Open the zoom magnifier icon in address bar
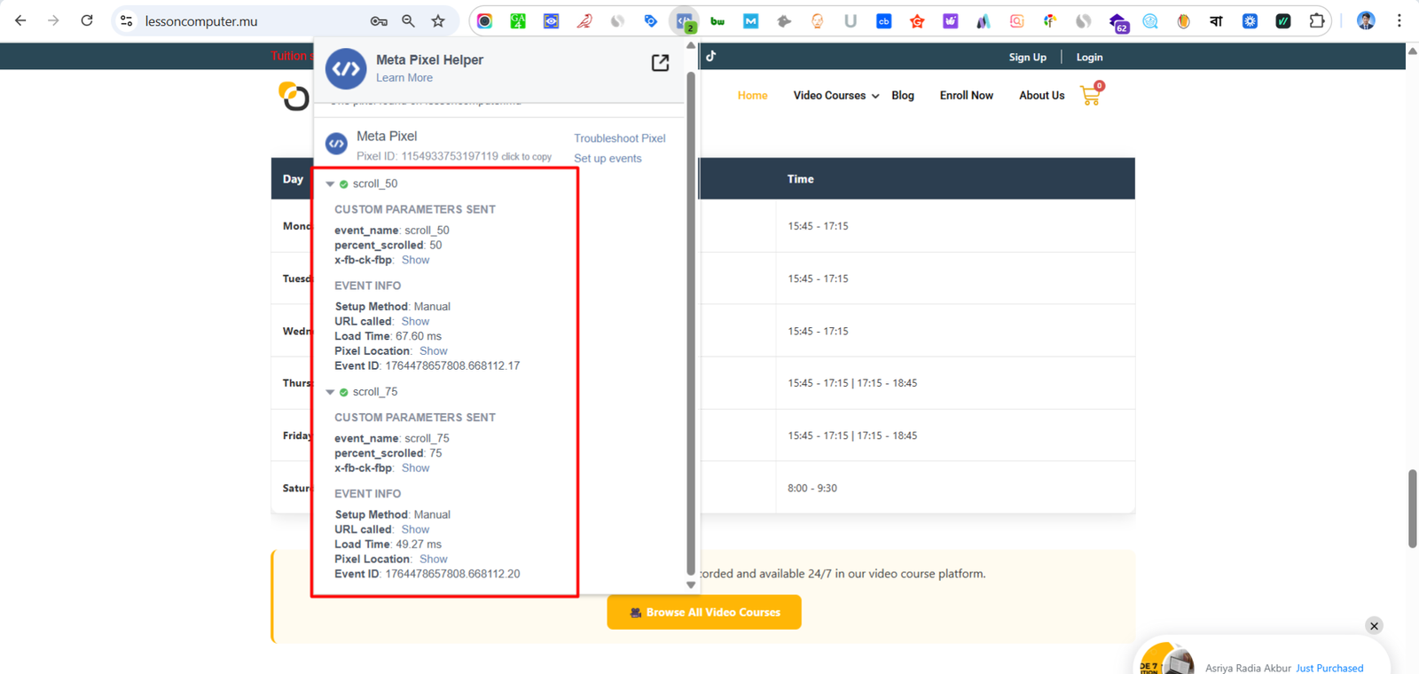This screenshot has width=1419, height=674. [408, 20]
